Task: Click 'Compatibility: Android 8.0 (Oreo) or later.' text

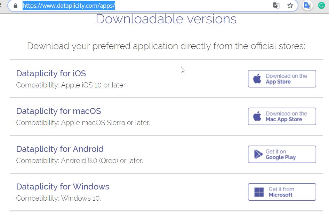Action: 80,161
